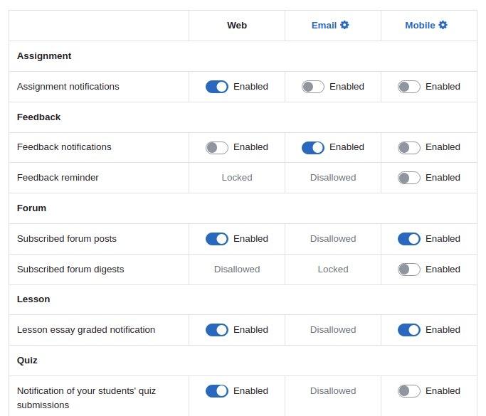486x416 pixels.
Task: Click the Email column header link
Action: [324, 26]
